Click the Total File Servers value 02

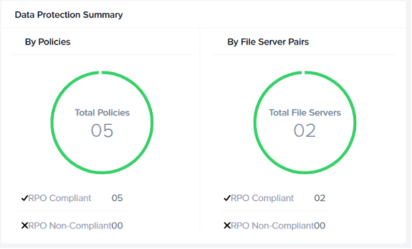tap(305, 131)
